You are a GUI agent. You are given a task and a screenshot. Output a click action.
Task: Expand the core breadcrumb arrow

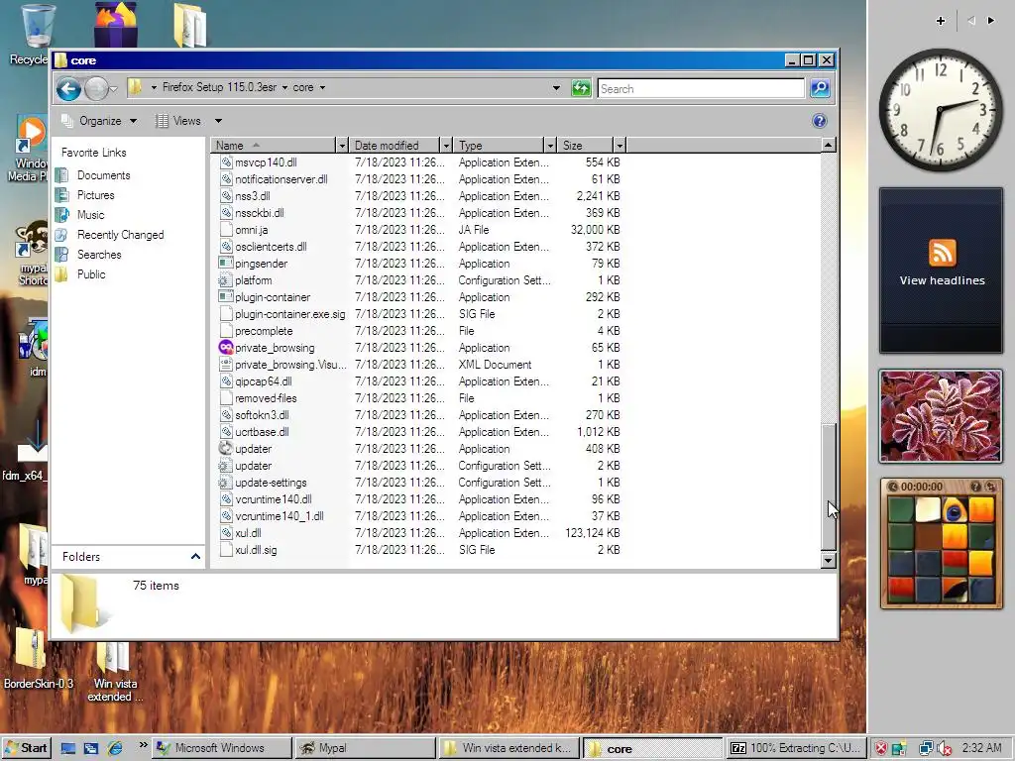pyautogui.click(x=322, y=87)
